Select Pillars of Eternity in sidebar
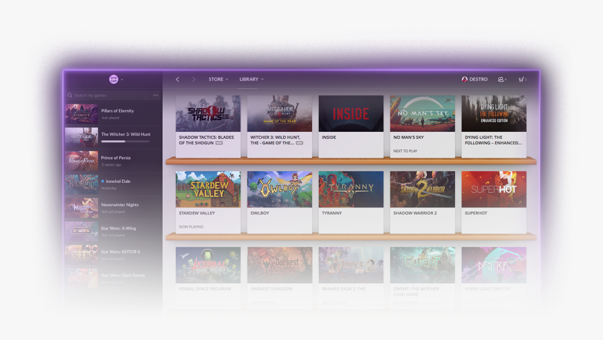This screenshot has width=603, height=340. tap(114, 114)
